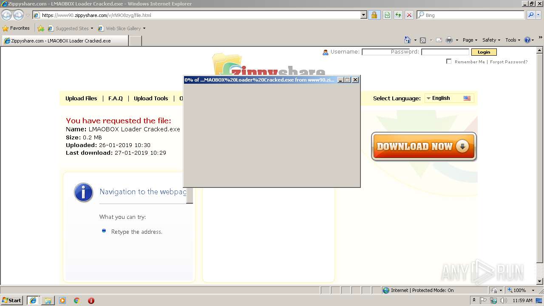The height and width of the screenshot is (306, 544).
Task: Click Internet Explorer icon on taskbar
Action: (x=33, y=300)
